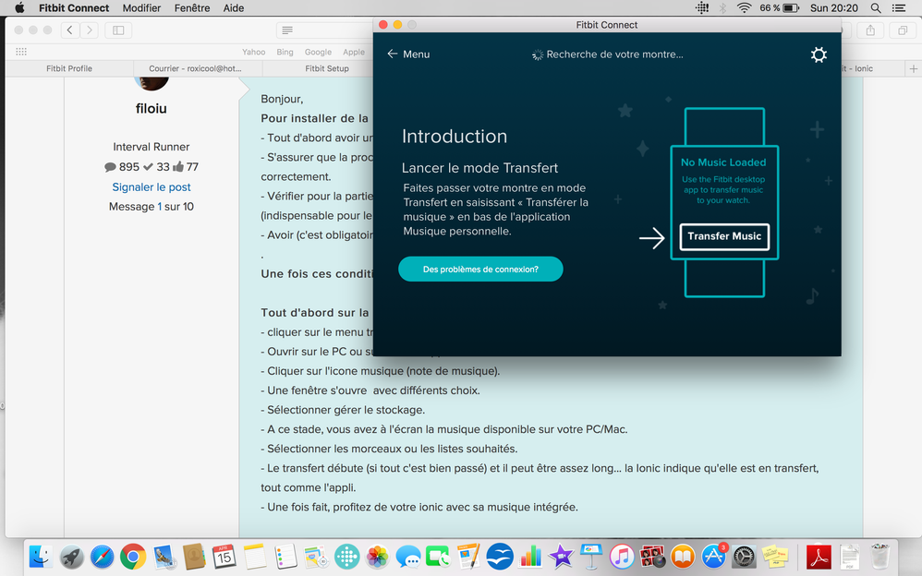The height and width of the screenshot is (576, 922).
Task: Click Safari share button
Action: [871, 30]
